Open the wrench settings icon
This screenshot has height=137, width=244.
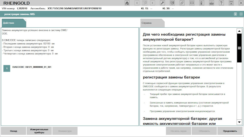click(x=162, y=3)
